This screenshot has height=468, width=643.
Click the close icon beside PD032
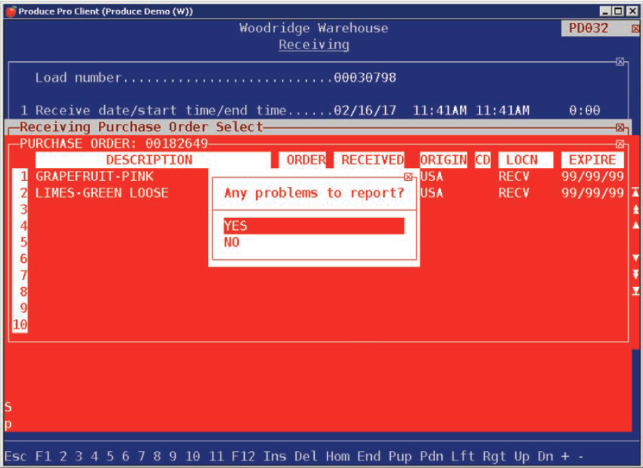coord(636,29)
